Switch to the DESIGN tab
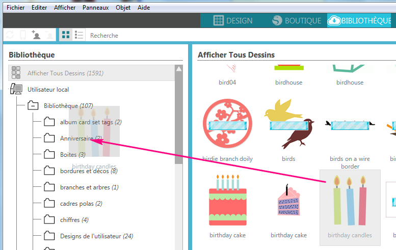 [x=232, y=20]
